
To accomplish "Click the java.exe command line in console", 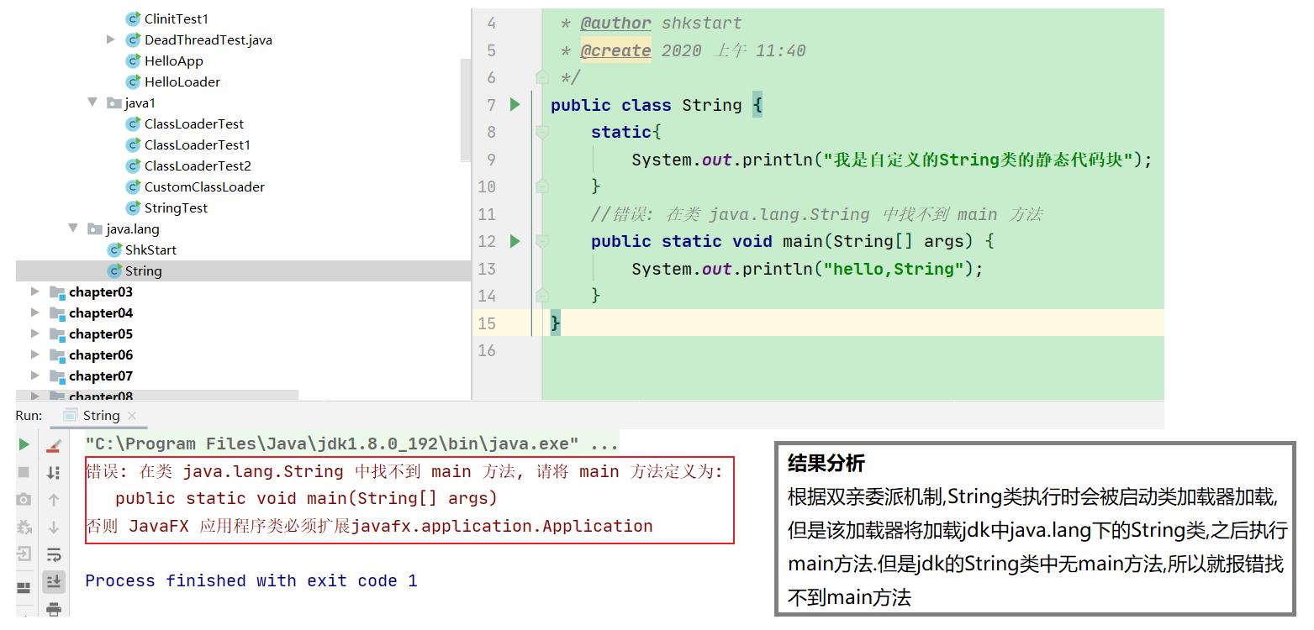I will click(351, 444).
